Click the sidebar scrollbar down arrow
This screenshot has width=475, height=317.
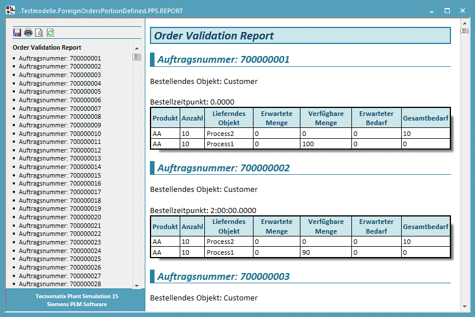click(137, 286)
